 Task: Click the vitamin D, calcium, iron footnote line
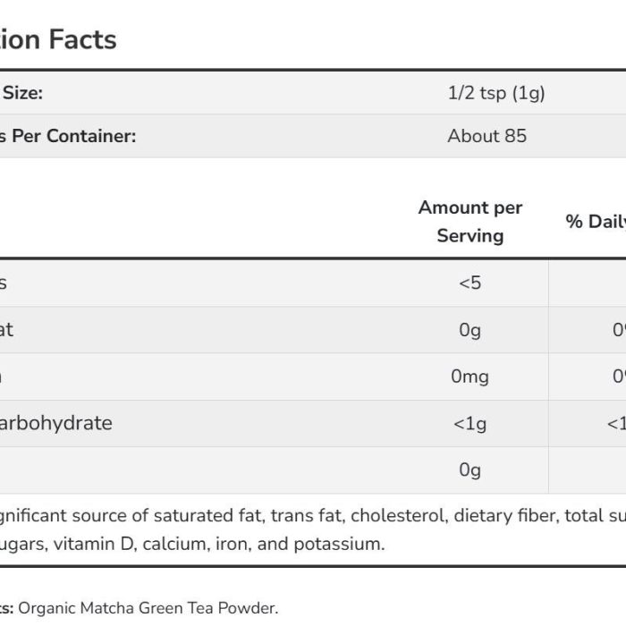point(192,544)
